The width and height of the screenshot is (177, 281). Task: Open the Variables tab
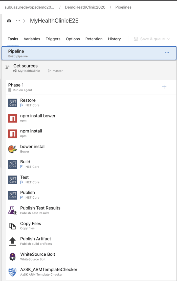coord(32,39)
